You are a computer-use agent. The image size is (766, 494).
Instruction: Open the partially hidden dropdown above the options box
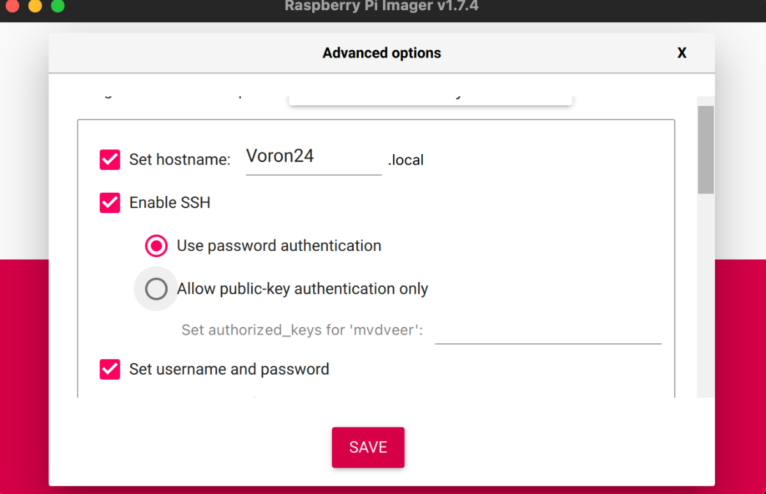click(431, 100)
